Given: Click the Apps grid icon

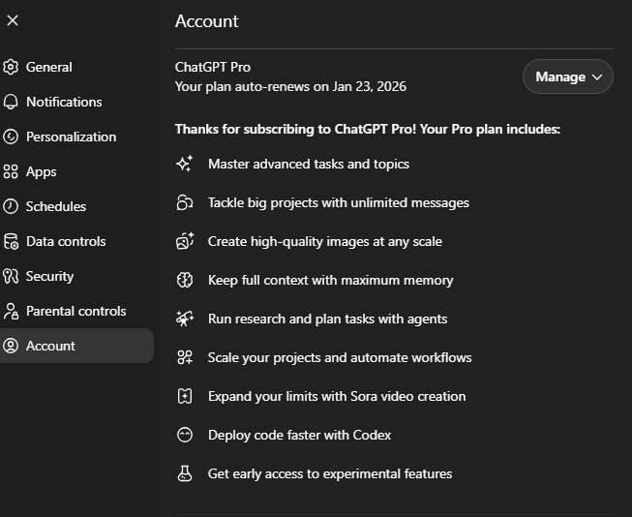Looking at the screenshot, I should pos(11,171).
